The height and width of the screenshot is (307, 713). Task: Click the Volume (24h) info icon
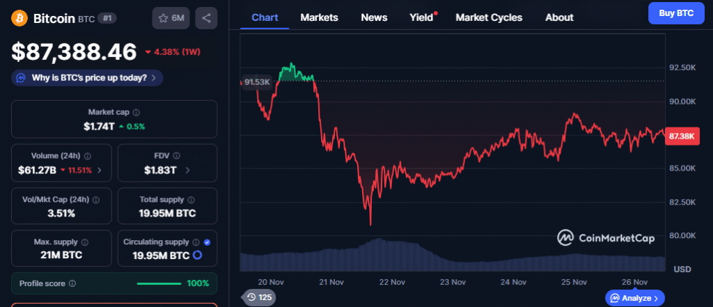88,156
